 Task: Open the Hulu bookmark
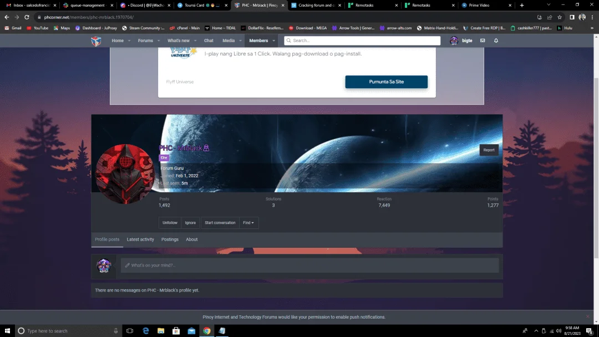tap(565, 28)
